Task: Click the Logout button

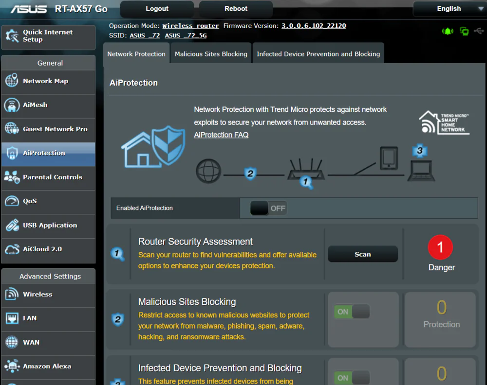Action: (x=157, y=9)
